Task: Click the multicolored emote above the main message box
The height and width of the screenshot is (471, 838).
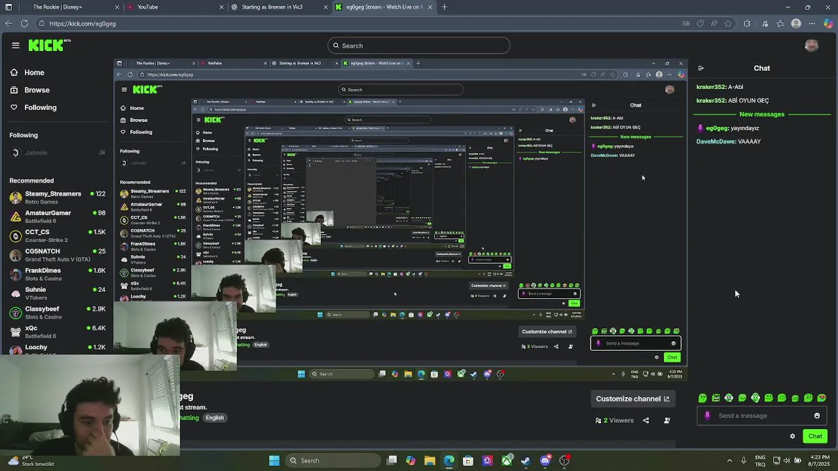Action: [822, 398]
